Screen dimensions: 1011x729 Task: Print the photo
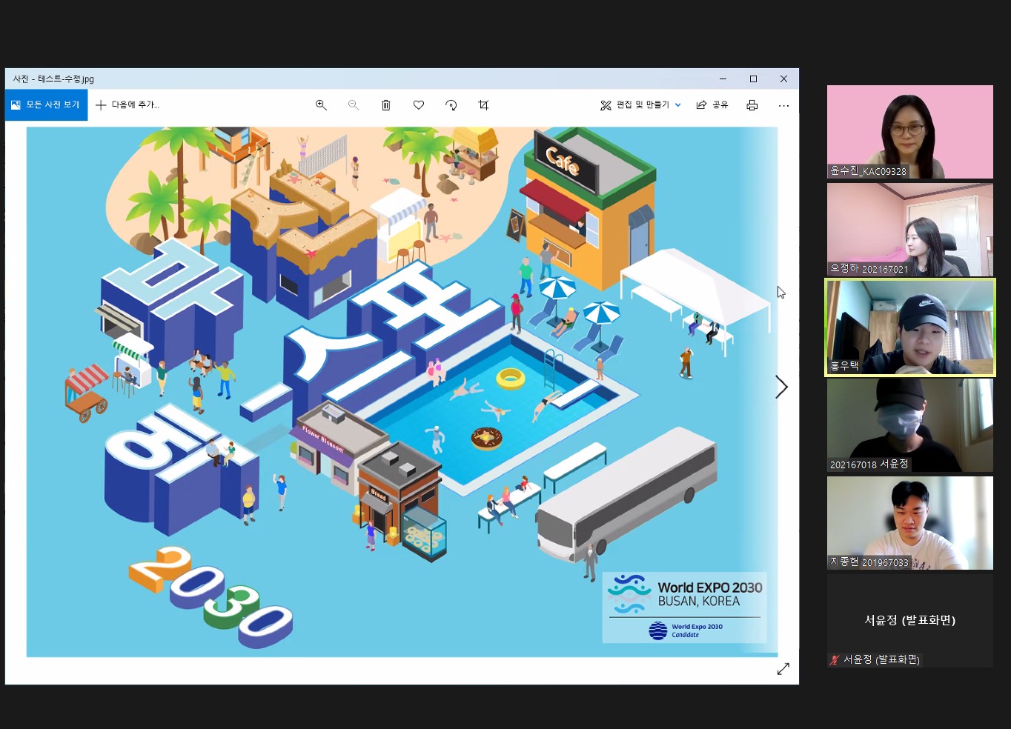coord(752,105)
